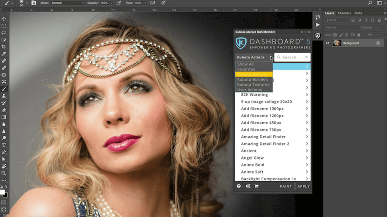Screen dimensions: 387x217
Task: Select the Zoom tool
Action: pyautogui.click(x=4, y=174)
